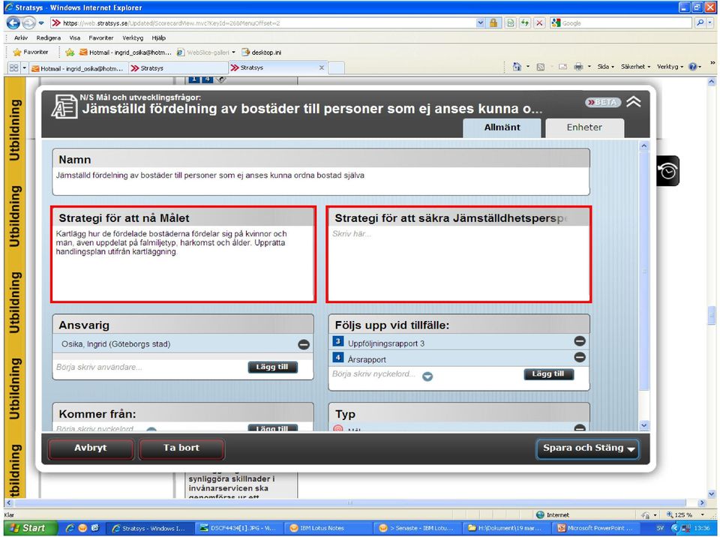The width and height of the screenshot is (720, 537).
Task: Click the search magnifier icon
Action: [699, 22]
